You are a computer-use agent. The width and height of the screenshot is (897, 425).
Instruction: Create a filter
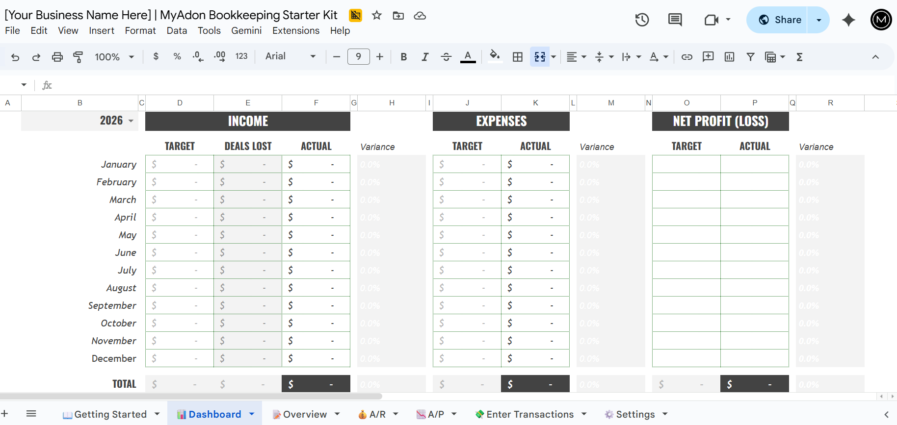pos(750,57)
